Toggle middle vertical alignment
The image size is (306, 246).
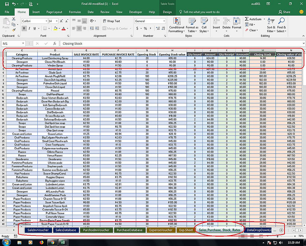click(79, 21)
